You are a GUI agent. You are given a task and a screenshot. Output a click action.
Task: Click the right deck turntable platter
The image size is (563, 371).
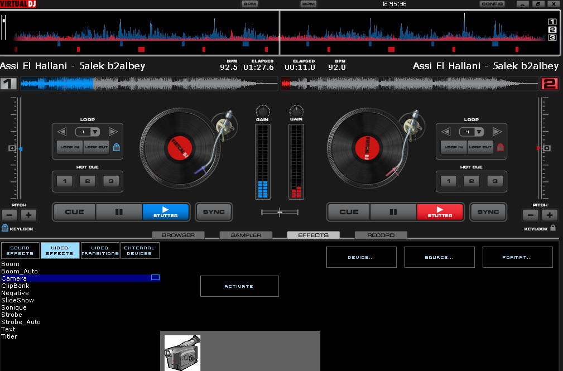(367, 148)
